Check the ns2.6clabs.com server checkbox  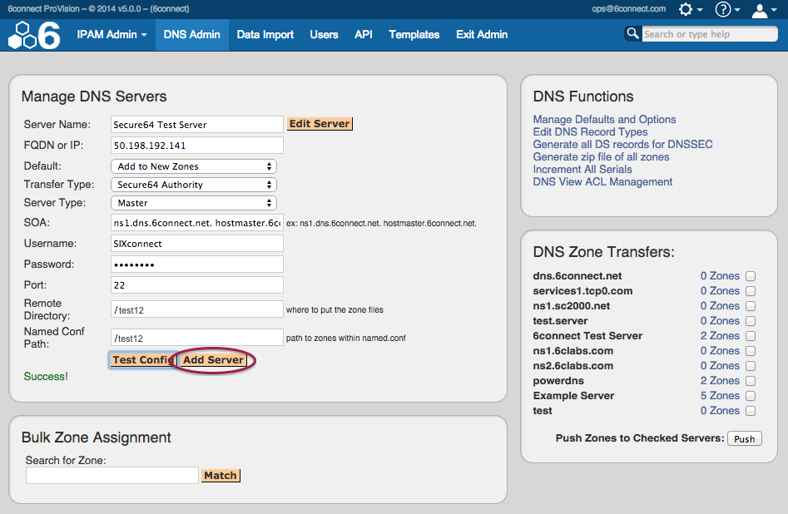click(x=751, y=366)
